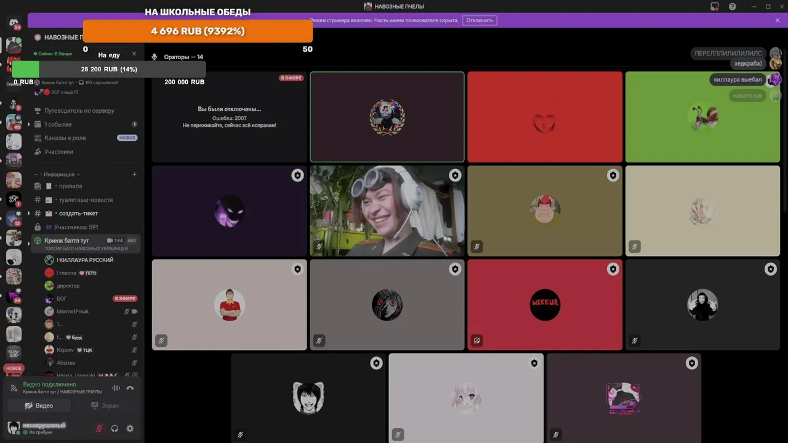Toggle noise suppression waveform icon
The width and height of the screenshot is (788, 443).
(x=116, y=388)
